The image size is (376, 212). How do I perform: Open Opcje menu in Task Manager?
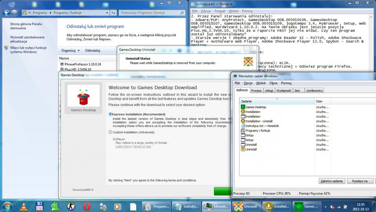[248, 83]
